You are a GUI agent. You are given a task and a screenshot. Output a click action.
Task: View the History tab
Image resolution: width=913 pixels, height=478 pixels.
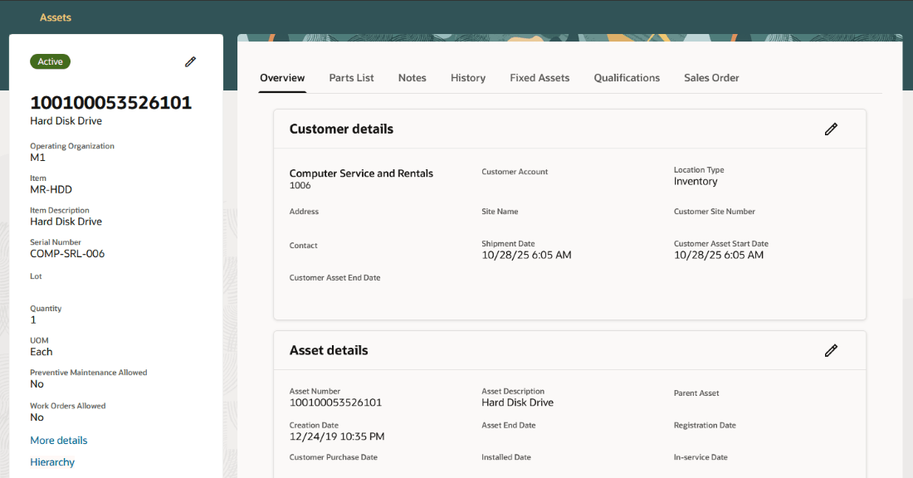click(x=467, y=77)
